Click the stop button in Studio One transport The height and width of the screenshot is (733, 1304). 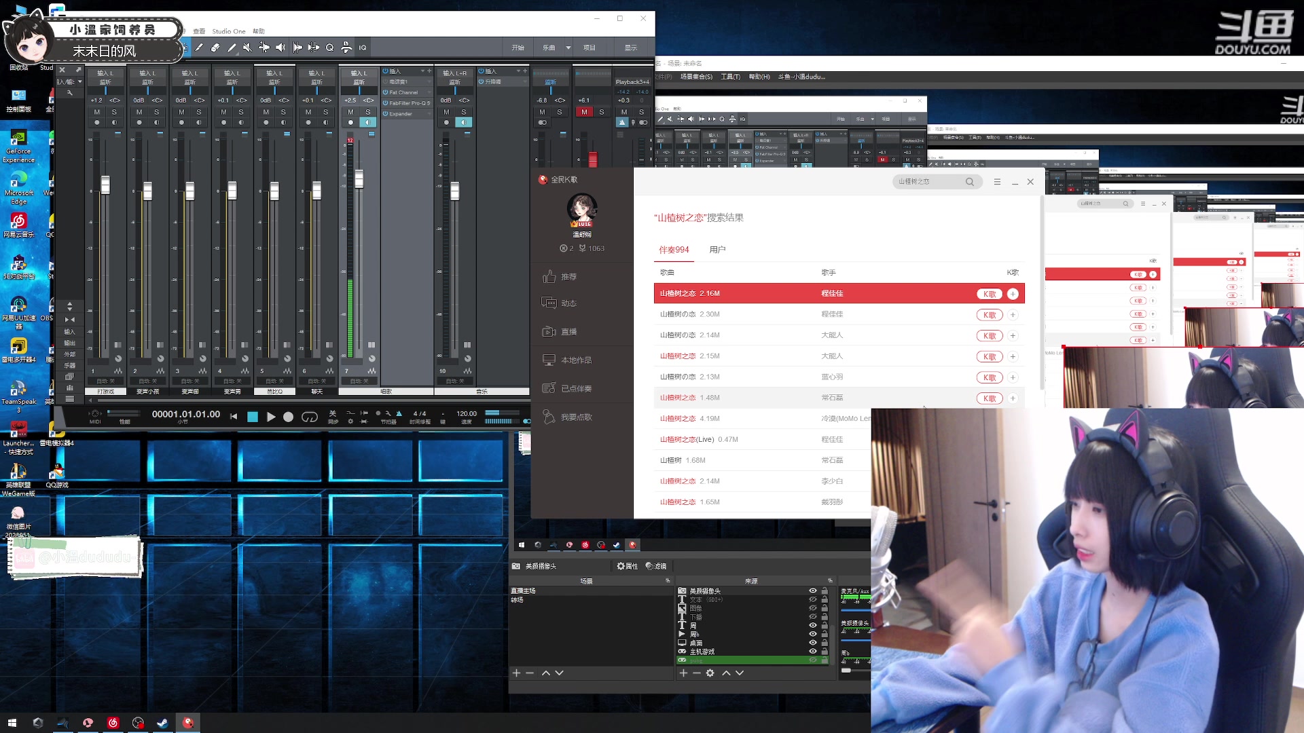[253, 417]
